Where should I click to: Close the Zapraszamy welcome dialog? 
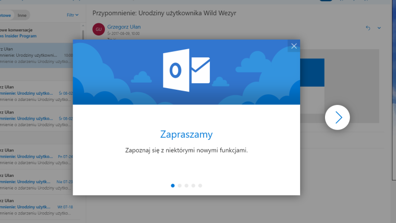pos(294,46)
